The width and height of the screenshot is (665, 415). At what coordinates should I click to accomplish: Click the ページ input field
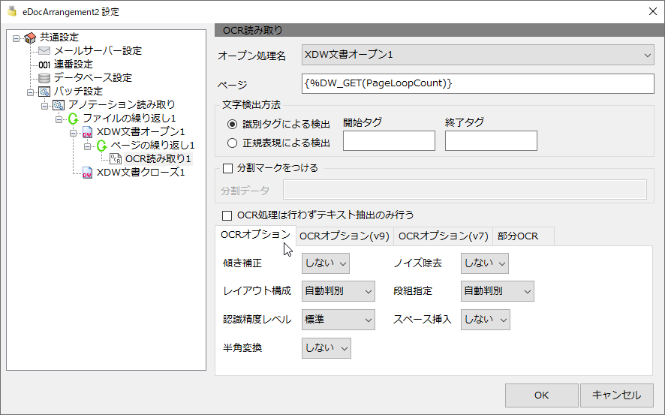[478, 83]
